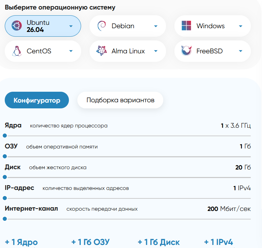This screenshot has width=262, height=248.
Task: Click the Диск slider handle
Action: click(x=5, y=177)
